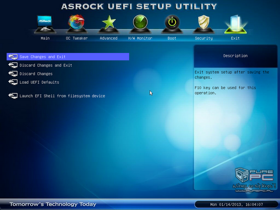
Task: Choose Discard Changes and Exit
Action: 45,65
